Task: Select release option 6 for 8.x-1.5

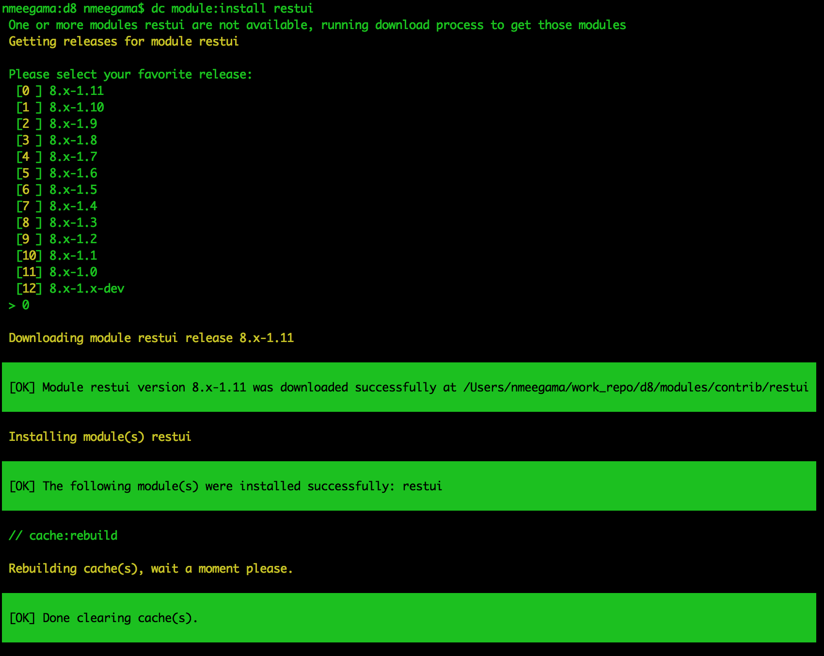Action: 57,190
